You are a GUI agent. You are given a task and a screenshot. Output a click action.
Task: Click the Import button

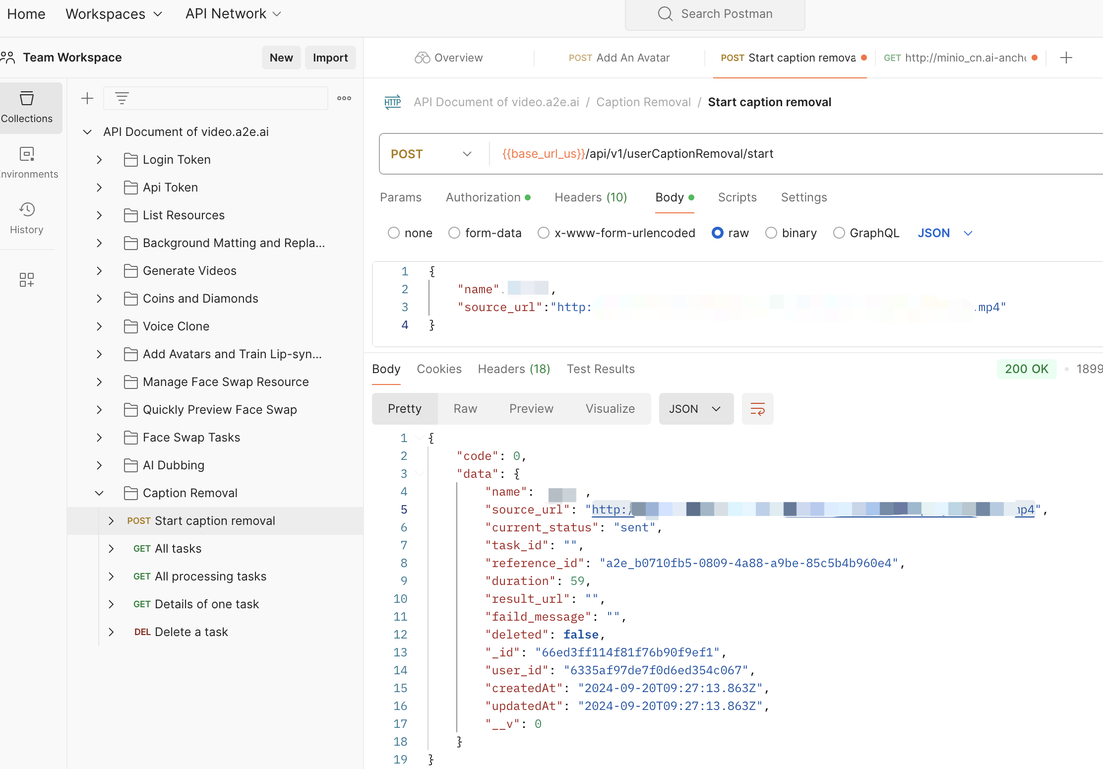(x=330, y=58)
